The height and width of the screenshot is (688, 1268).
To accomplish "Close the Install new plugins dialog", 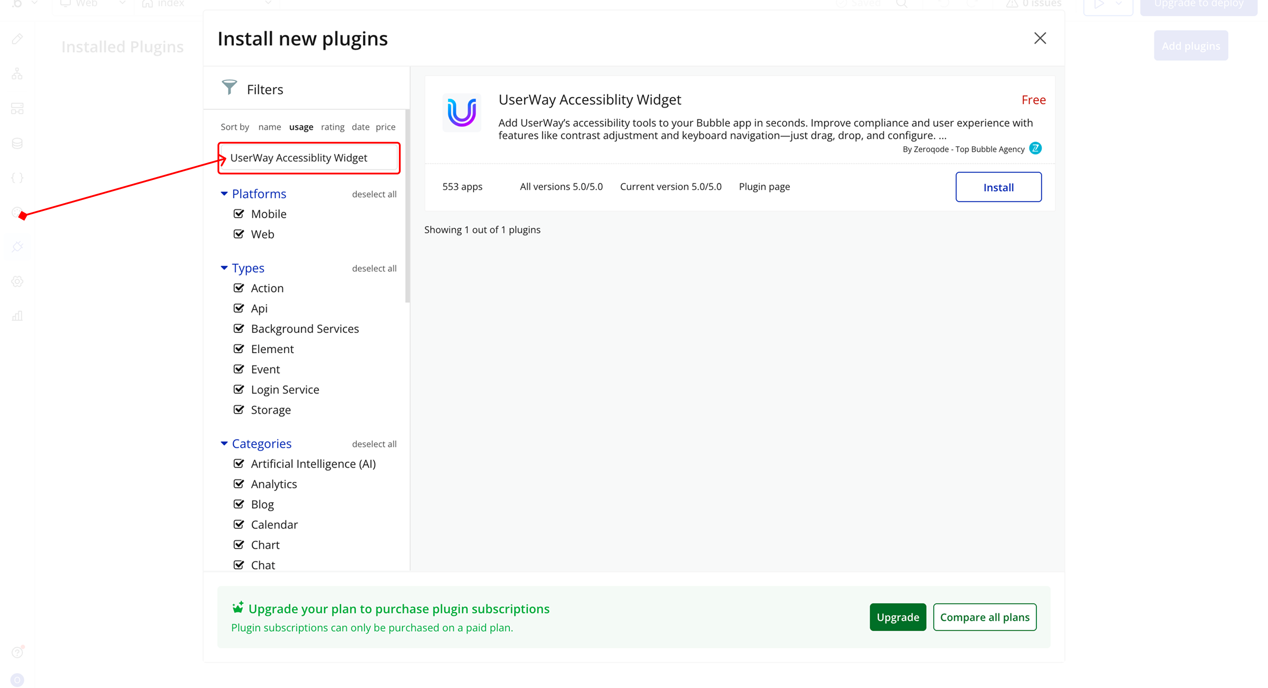I will pyautogui.click(x=1039, y=38).
